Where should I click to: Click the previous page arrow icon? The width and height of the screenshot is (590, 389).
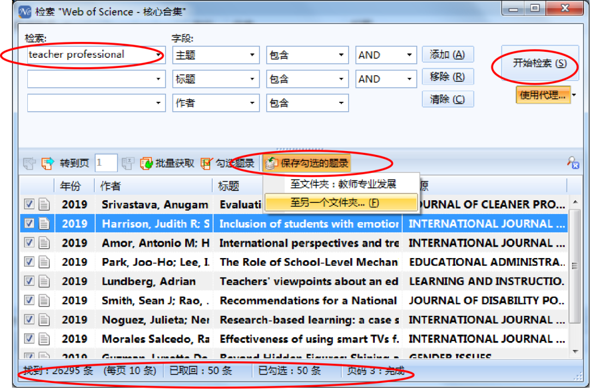[x=29, y=163]
